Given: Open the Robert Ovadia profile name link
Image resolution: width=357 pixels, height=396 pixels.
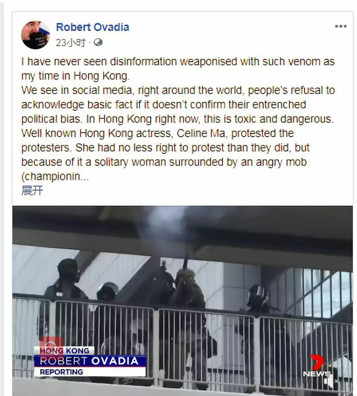Looking at the screenshot, I should (x=92, y=27).
